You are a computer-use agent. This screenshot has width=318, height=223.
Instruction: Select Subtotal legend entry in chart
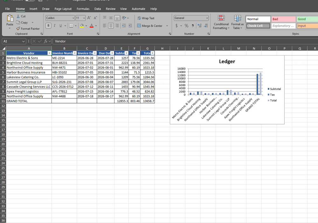pos(274,89)
